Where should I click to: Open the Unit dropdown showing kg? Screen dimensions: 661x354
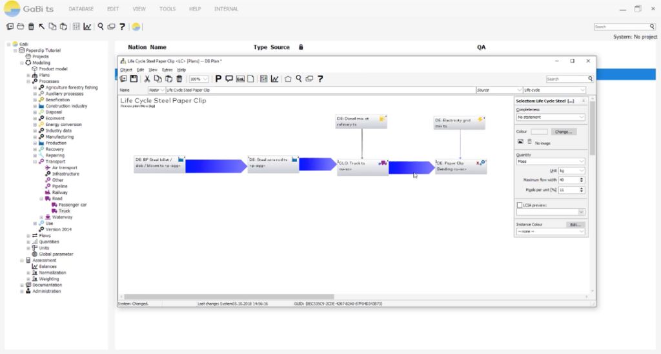click(571, 171)
